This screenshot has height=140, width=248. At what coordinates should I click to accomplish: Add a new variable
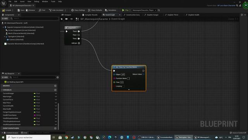[55, 90]
